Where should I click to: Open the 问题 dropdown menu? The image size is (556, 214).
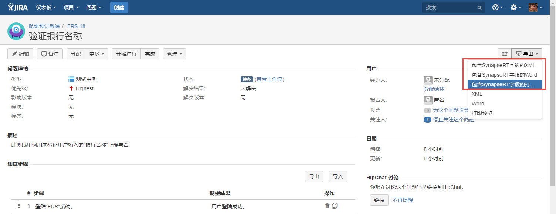[94, 7]
